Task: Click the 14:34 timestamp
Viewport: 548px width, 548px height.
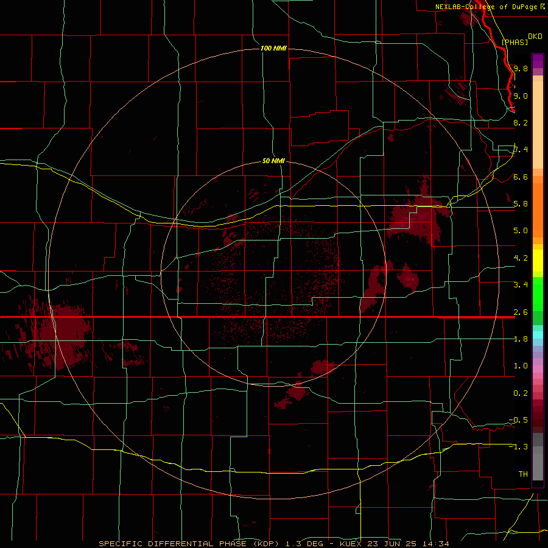Action: coord(435,544)
